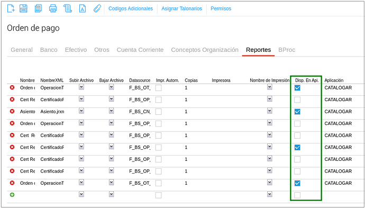Viewport: 365px width, 208px height.
Task: Check Impr. Autom. in the new empty row
Action: (159, 195)
